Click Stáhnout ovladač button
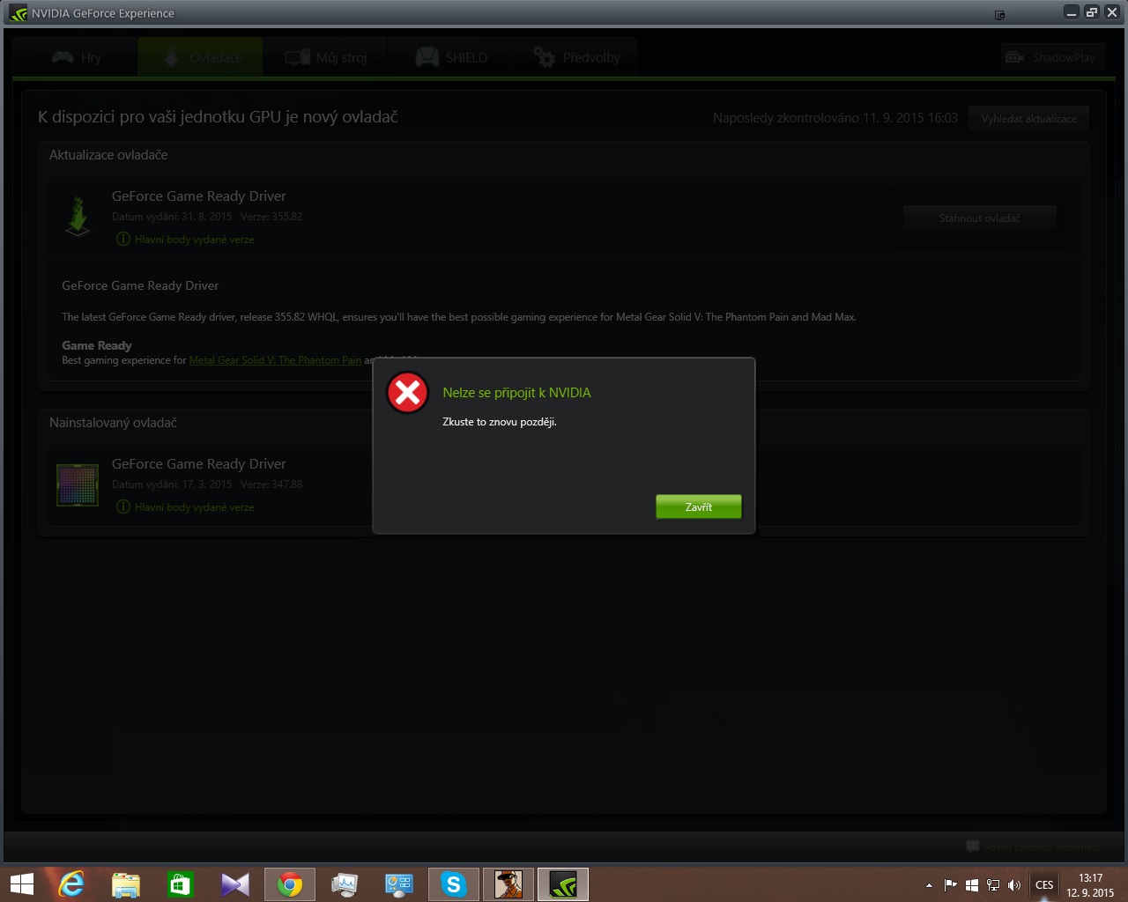This screenshot has width=1128, height=902. [x=979, y=218]
